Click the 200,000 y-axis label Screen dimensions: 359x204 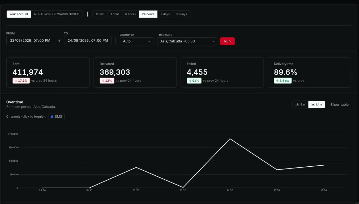pyautogui.click(x=13, y=134)
